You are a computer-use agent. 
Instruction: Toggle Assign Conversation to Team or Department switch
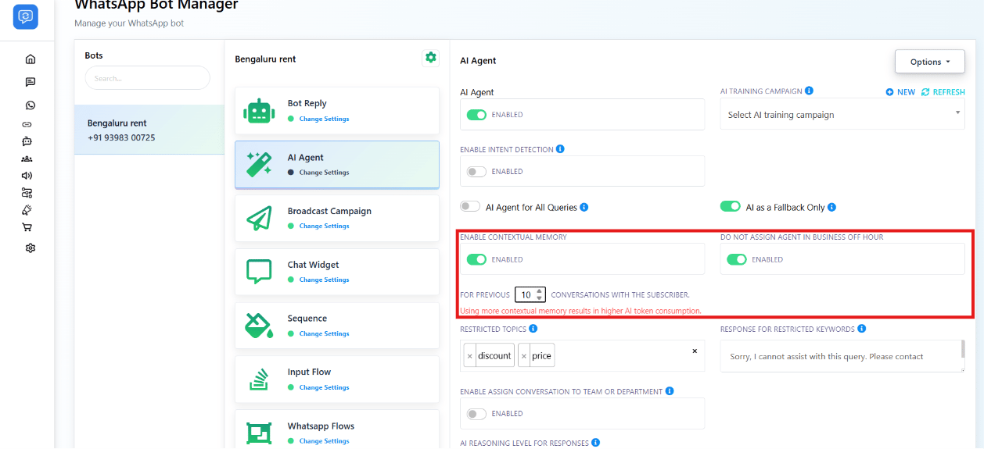pyautogui.click(x=476, y=414)
